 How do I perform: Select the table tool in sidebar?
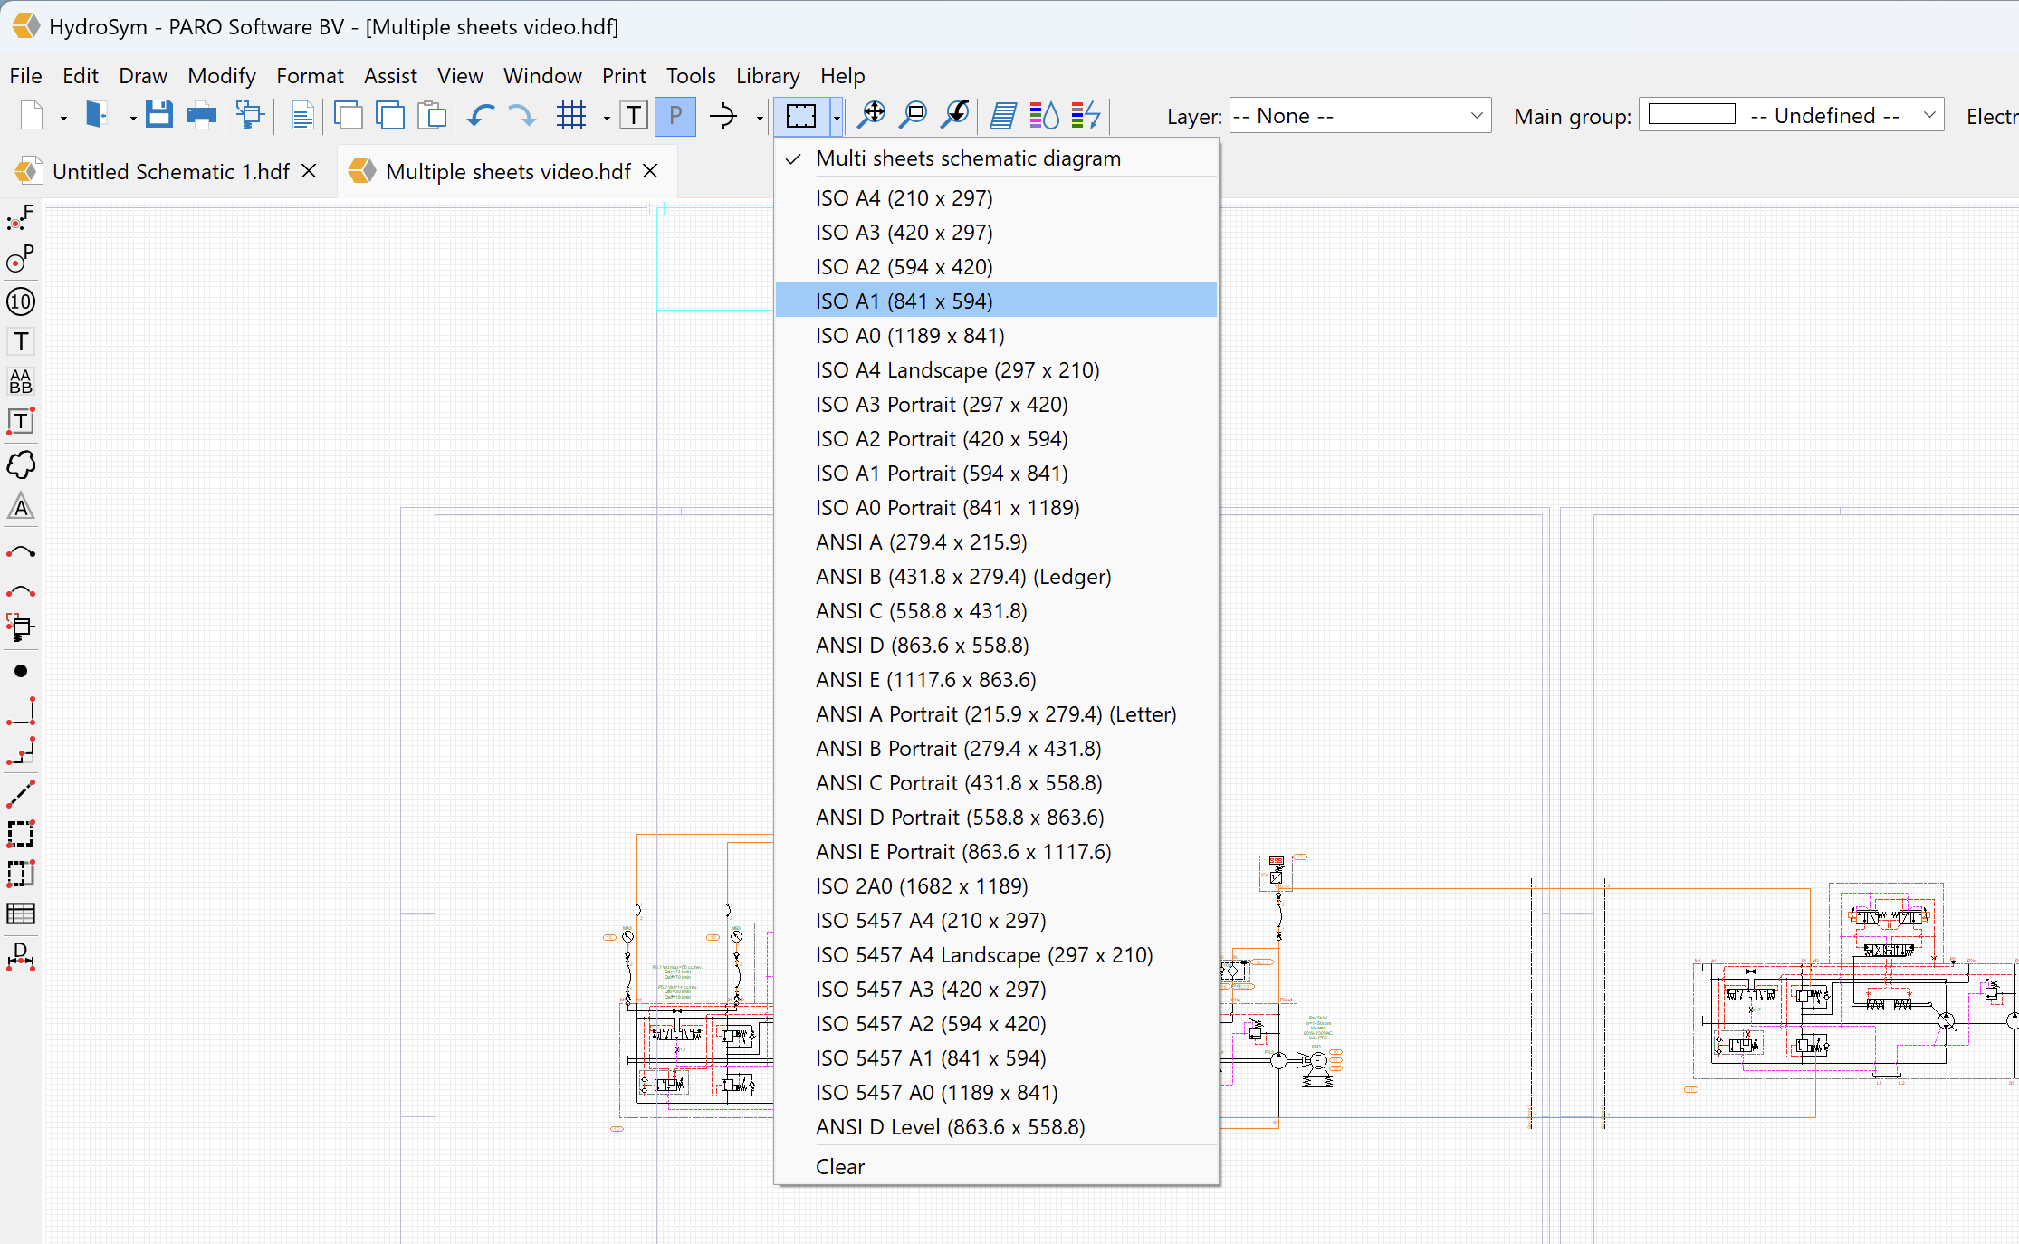21,914
